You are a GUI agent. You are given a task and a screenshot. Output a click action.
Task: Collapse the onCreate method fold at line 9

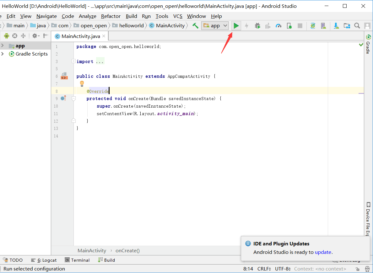pyautogui.click(x=73, y=99)
